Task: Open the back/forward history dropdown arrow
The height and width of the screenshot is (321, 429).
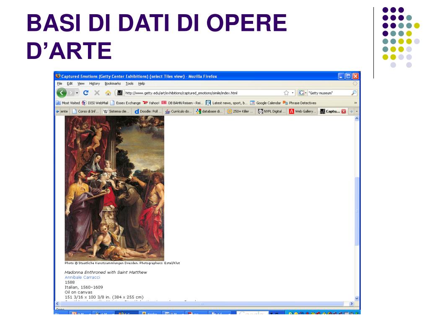Action: pyautogui.click(x=77, y=93)
